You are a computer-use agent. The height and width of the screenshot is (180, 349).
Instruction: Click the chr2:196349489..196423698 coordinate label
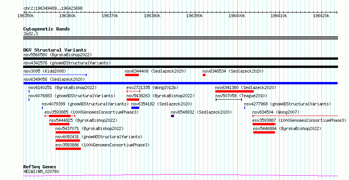[x=53, y=8]
